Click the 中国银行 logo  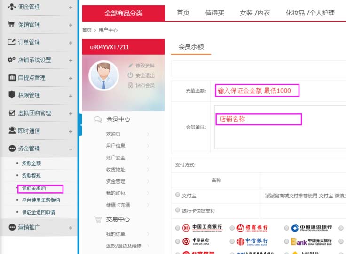point(196,241)
